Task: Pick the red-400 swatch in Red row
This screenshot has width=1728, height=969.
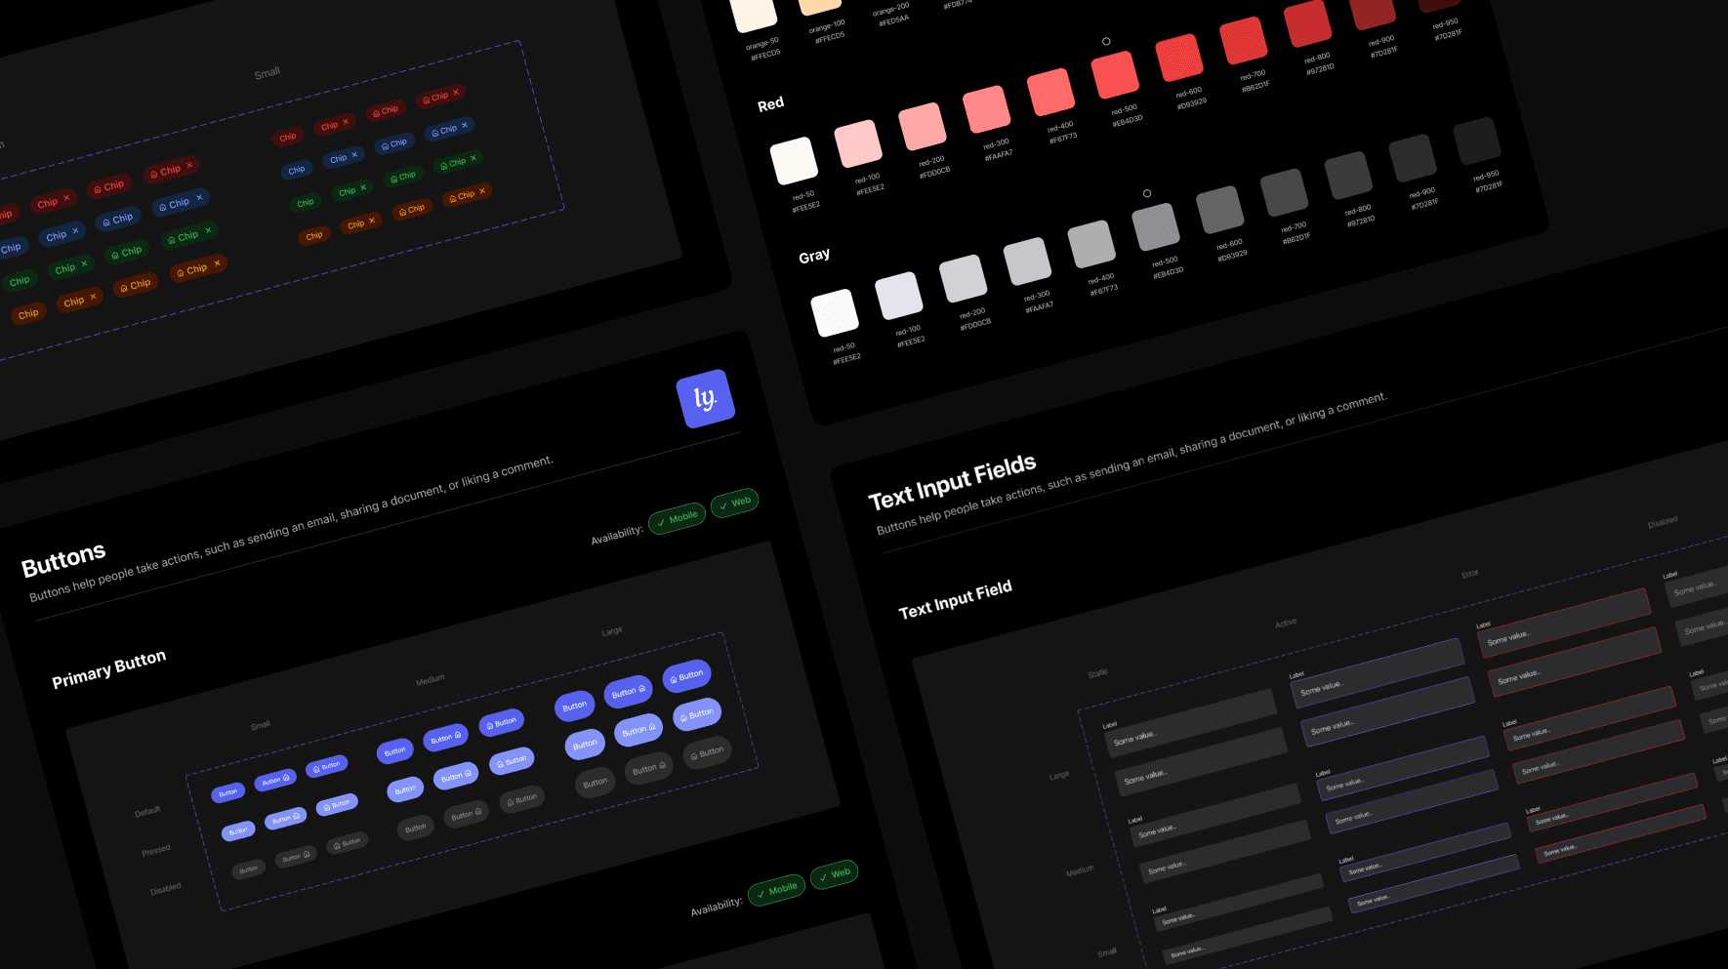Action: [1051, 92]
